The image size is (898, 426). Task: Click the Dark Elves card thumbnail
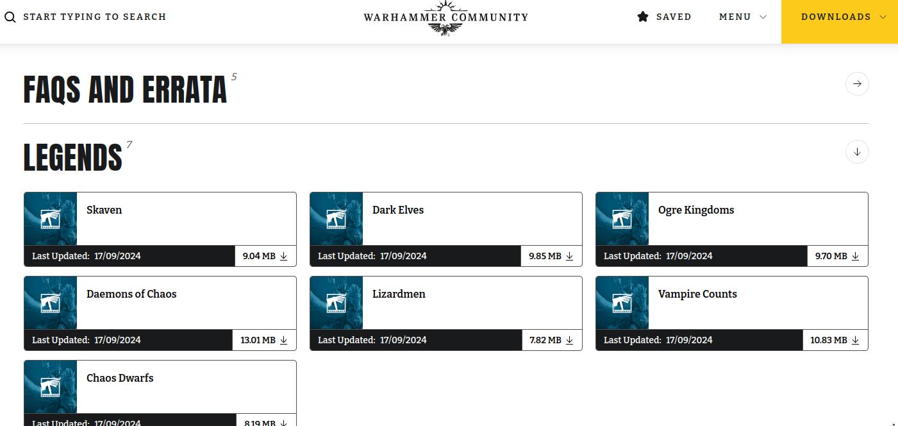click(x=337, y=219)
